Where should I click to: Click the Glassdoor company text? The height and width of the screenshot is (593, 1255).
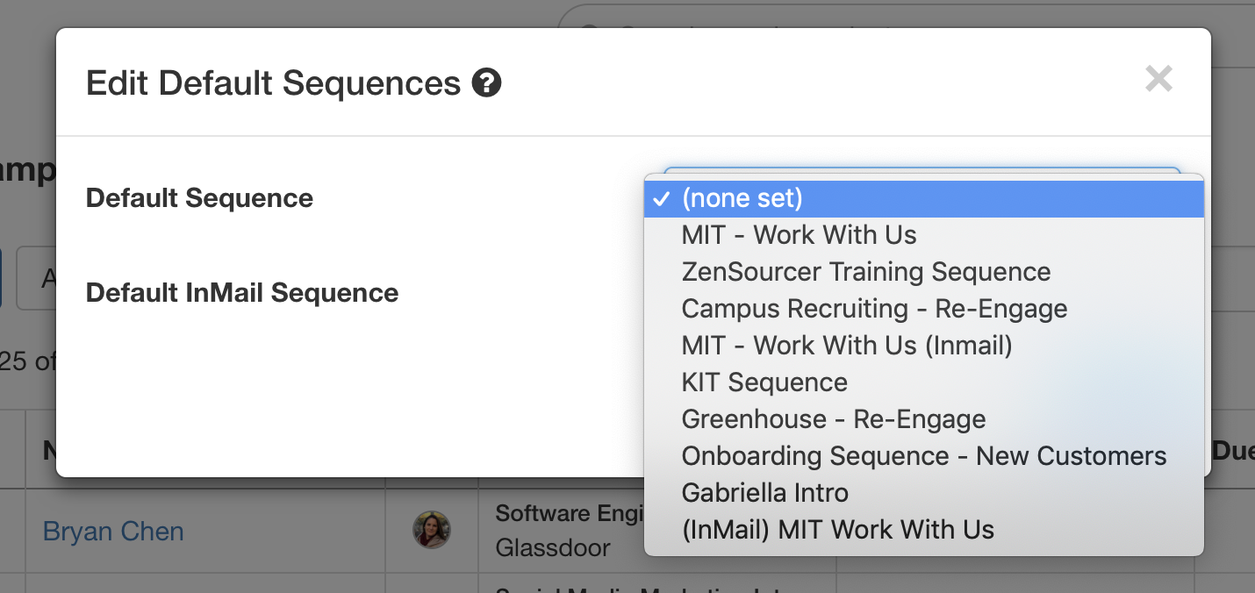[553, 548]
